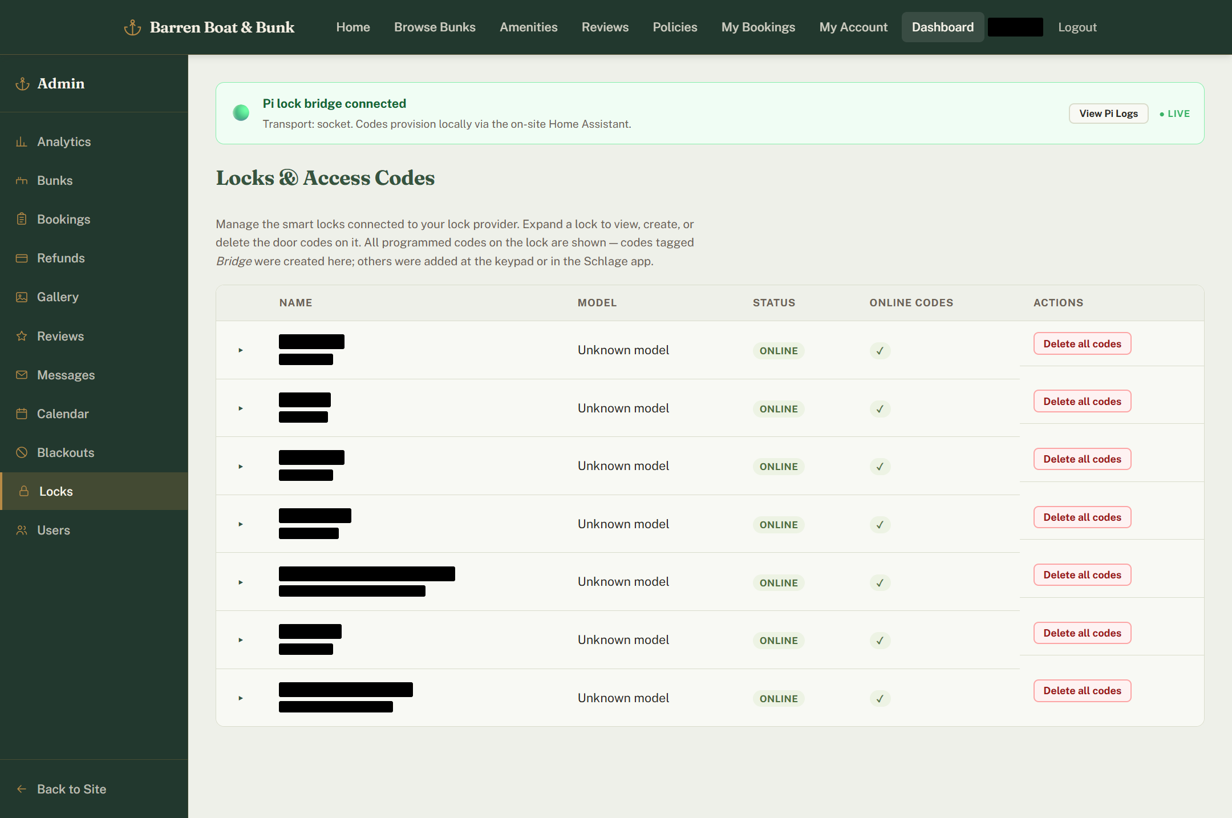Open Policies in the top navigation
1232x818 pixels.
[x=675, y=27]
